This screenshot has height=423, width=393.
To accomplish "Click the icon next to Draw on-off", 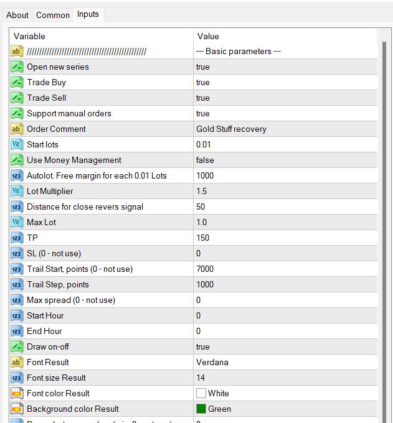I will click(x=17, y=346).
